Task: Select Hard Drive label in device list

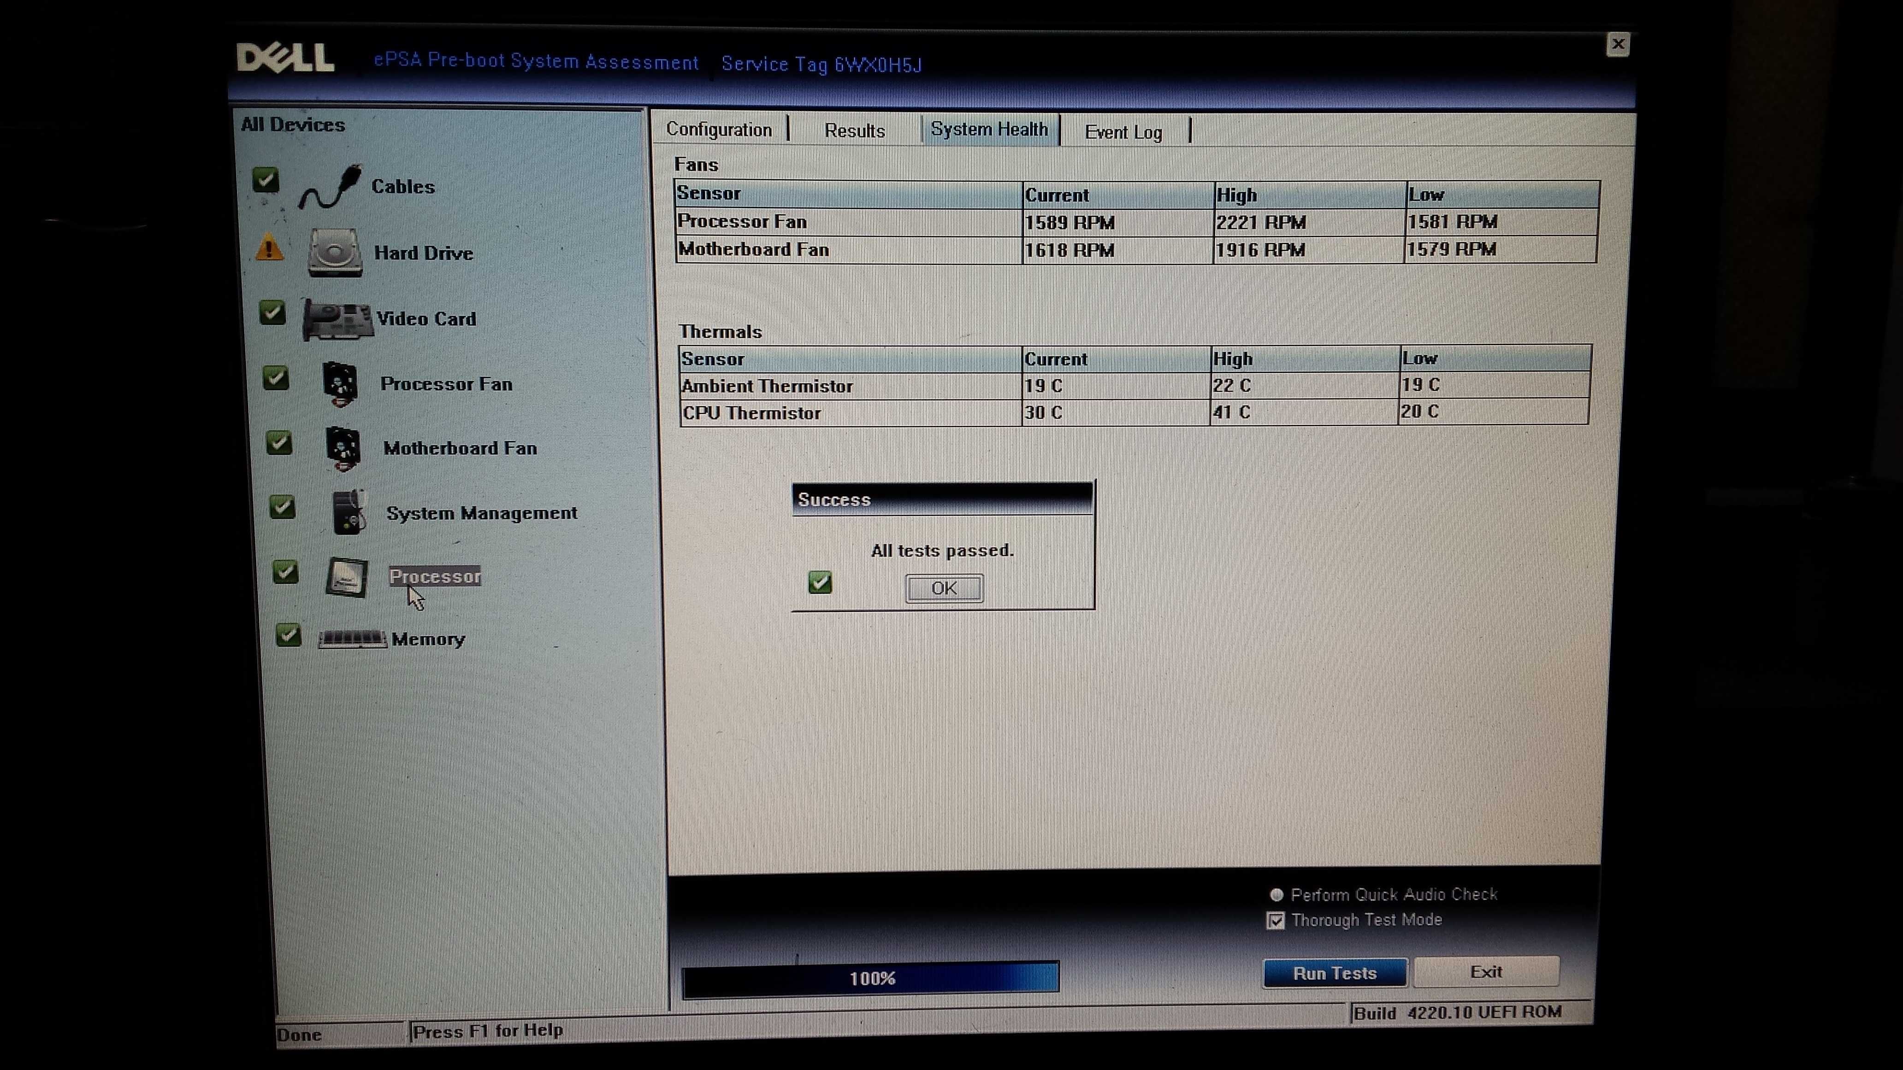Action: (x=423, y=253)
